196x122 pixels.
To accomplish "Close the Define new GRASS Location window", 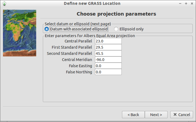I will [192, 3].
